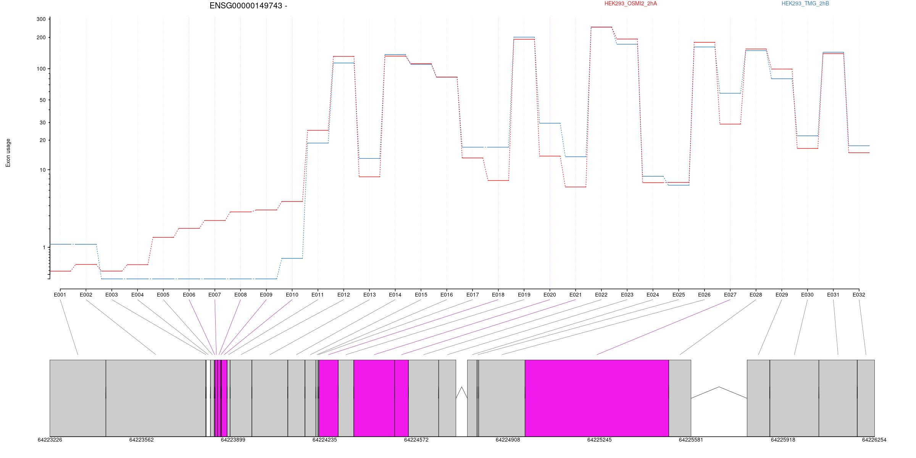Click genomic coordinate 64224235
The width and height of the screenshot is (916, 458).
point(325,440)
